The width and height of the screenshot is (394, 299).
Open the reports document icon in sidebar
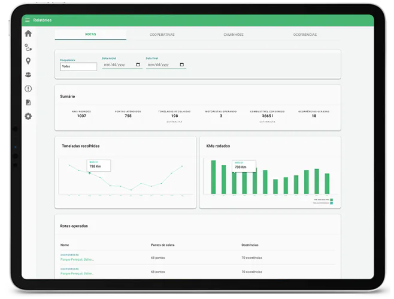28,102
